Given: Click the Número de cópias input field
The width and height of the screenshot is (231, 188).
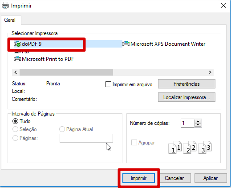Looking at the screenshot, I should pyautogui.click(x=188, y=123).
